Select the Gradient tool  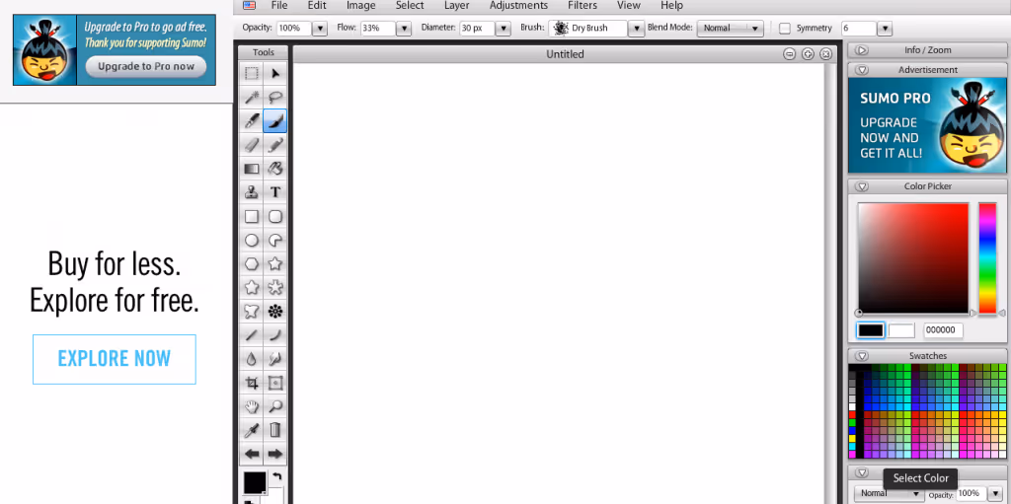point(252,169)
